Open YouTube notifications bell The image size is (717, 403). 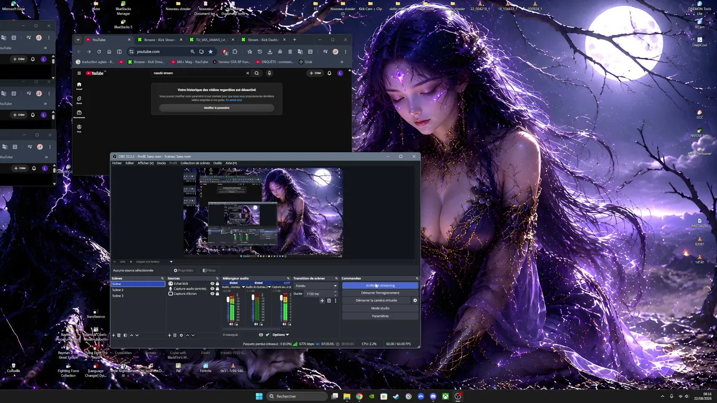pos(329,73)
